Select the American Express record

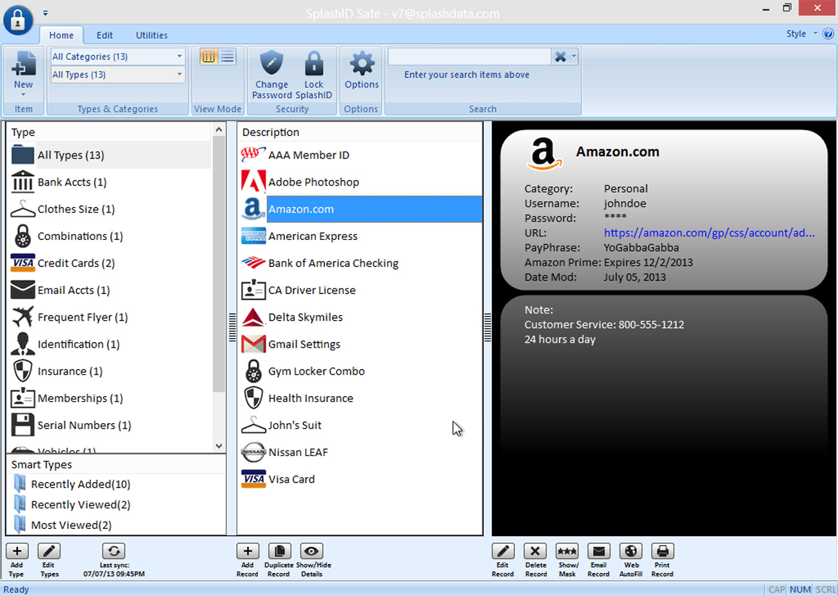[x=360, y=236]
